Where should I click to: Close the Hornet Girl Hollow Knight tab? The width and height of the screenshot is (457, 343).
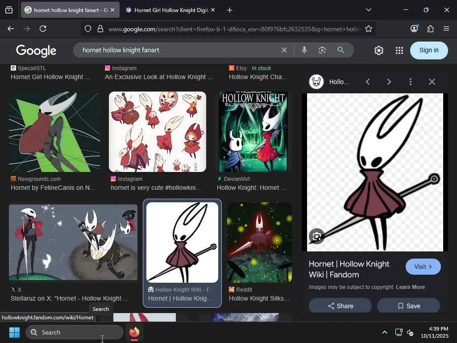coord(213,10)
